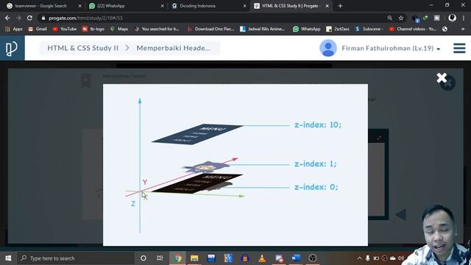Screen dimensions: 471x265
Task: Open OBS Studio from the taskbar
Action: [312, 258]
